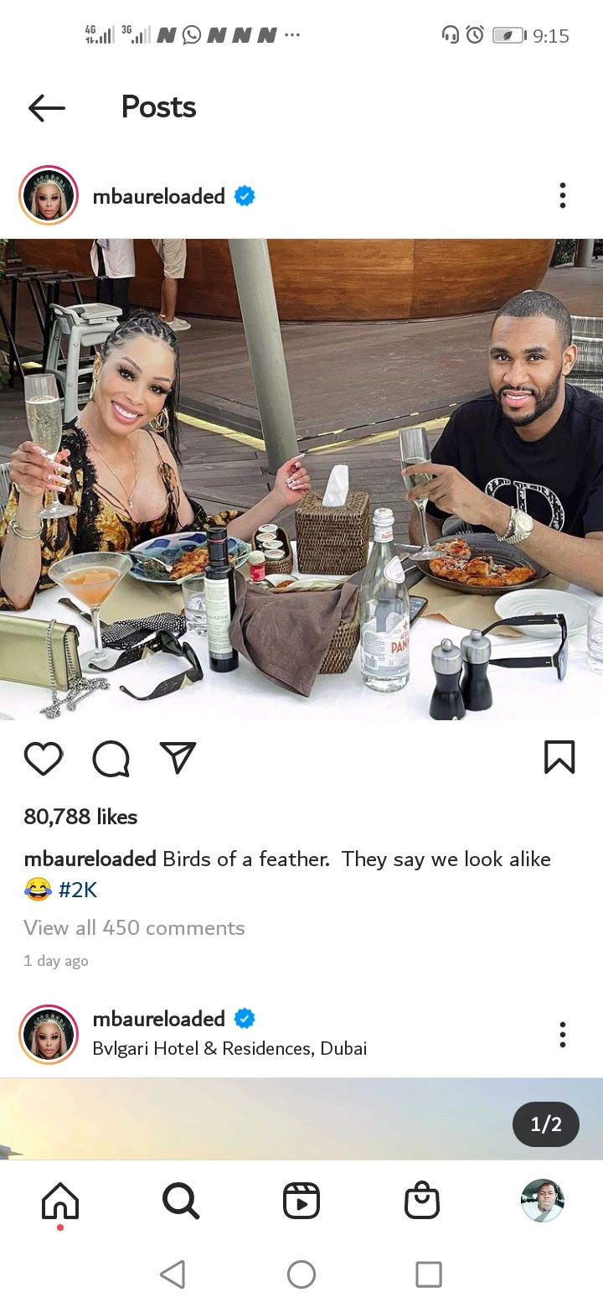The height and width of the screenshot is (1308, 603).
Task: Open your profile picture tab
Action: tap(543, 1201)
